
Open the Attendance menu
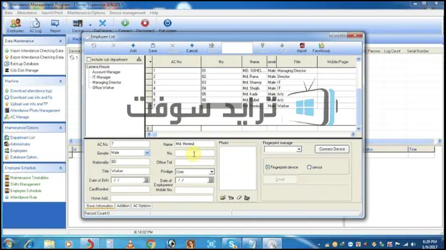tap(27, 13)
